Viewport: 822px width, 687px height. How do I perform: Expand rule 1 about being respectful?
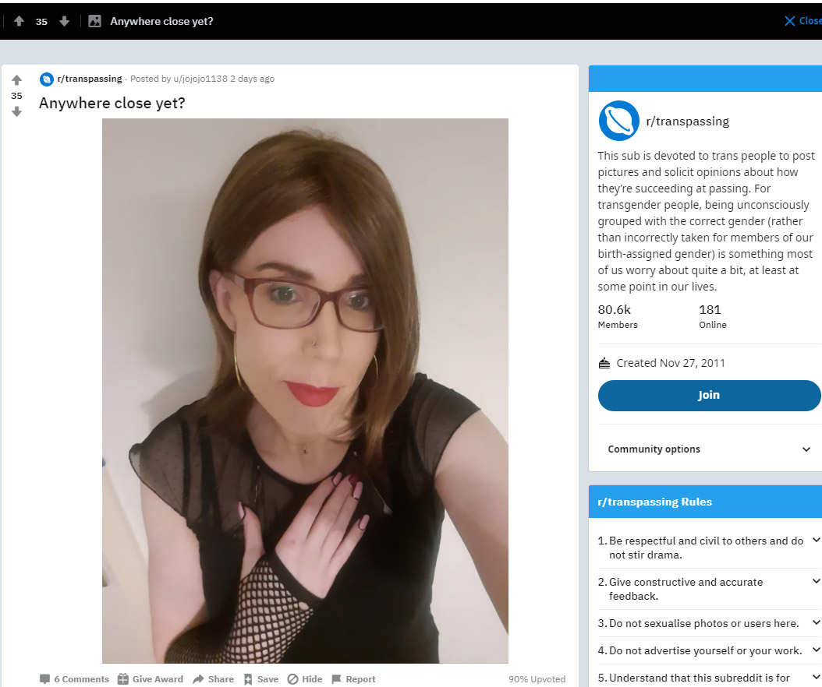(x=709, y=548)
